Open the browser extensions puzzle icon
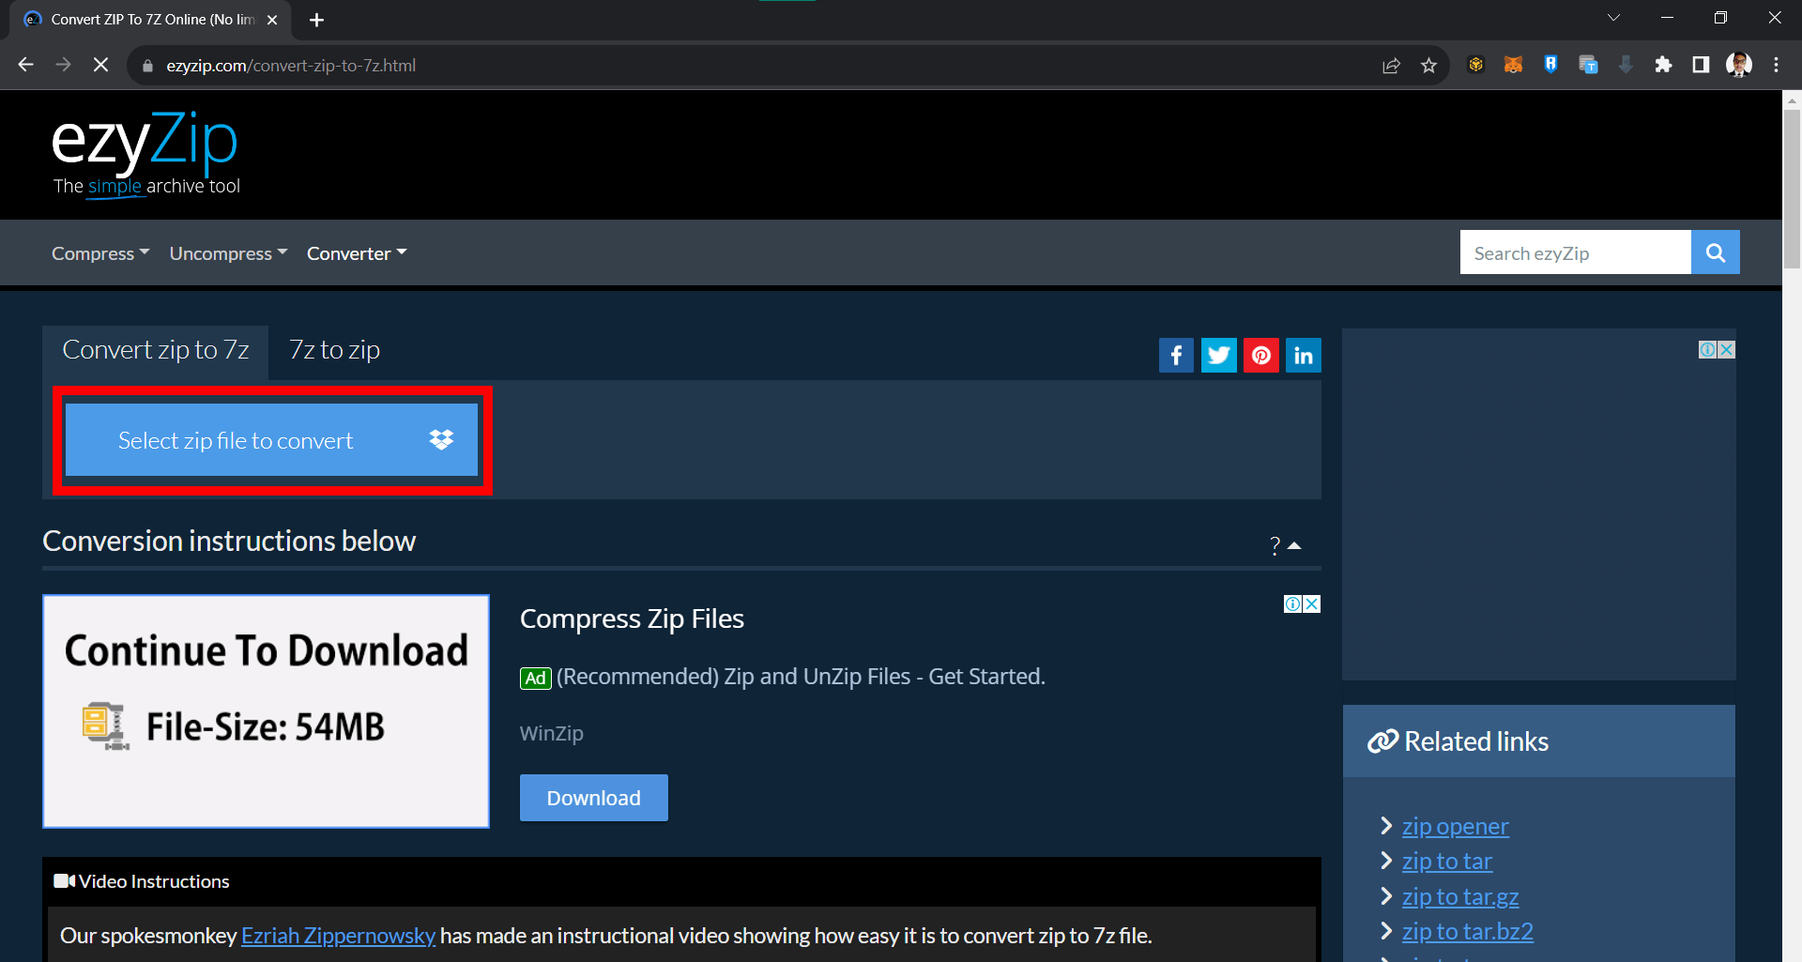Viewport: 1802px width, 962px height. click(1663, 65)
